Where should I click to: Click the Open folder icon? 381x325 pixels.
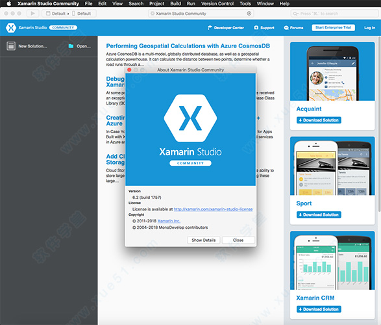click(x=71, y=46)
